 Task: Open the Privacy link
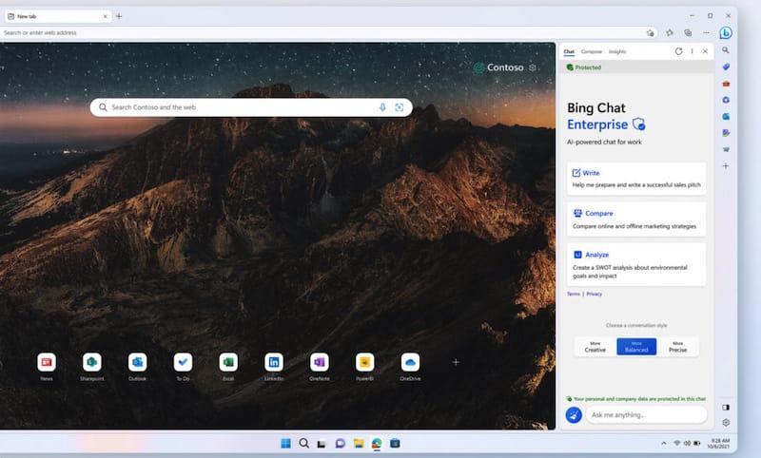[x=594, y=294]
